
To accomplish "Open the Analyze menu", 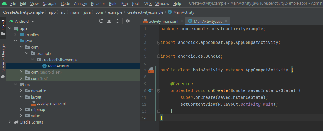I will click(81, 4).
